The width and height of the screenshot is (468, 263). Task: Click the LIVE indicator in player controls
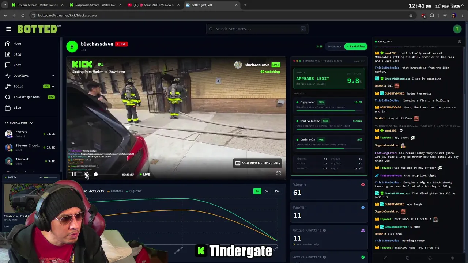tap(144, 174)
